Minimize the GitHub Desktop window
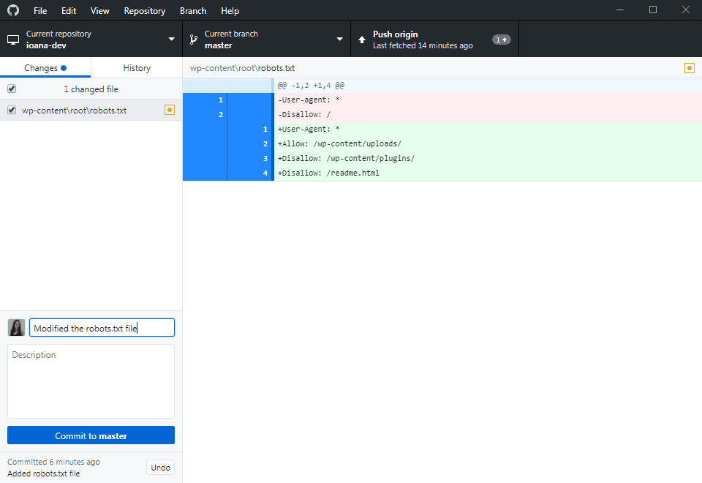 [620, 10]
